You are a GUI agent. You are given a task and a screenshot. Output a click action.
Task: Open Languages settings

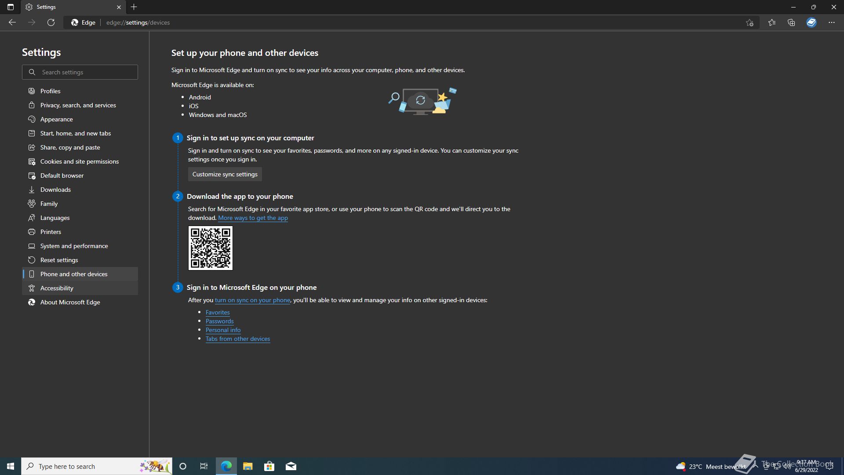point(80,218)
